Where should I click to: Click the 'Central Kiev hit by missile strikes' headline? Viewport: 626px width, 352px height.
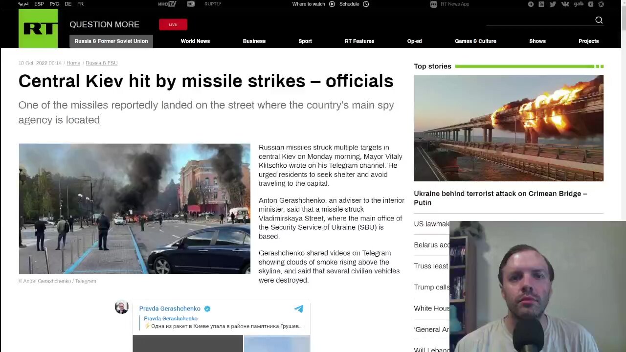[206, 81]
